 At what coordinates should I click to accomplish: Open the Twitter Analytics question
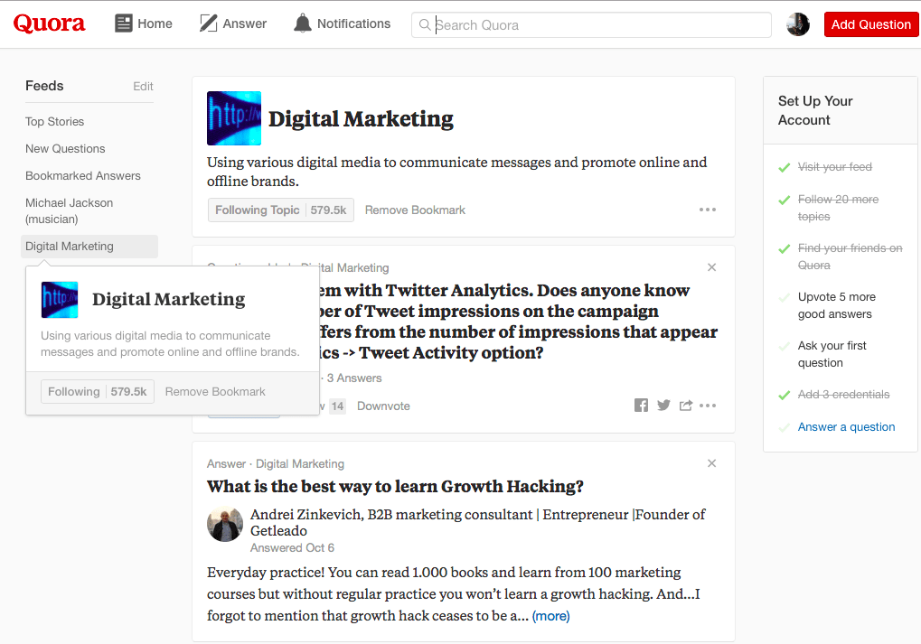pyautogui.click(x=517, y=322)
